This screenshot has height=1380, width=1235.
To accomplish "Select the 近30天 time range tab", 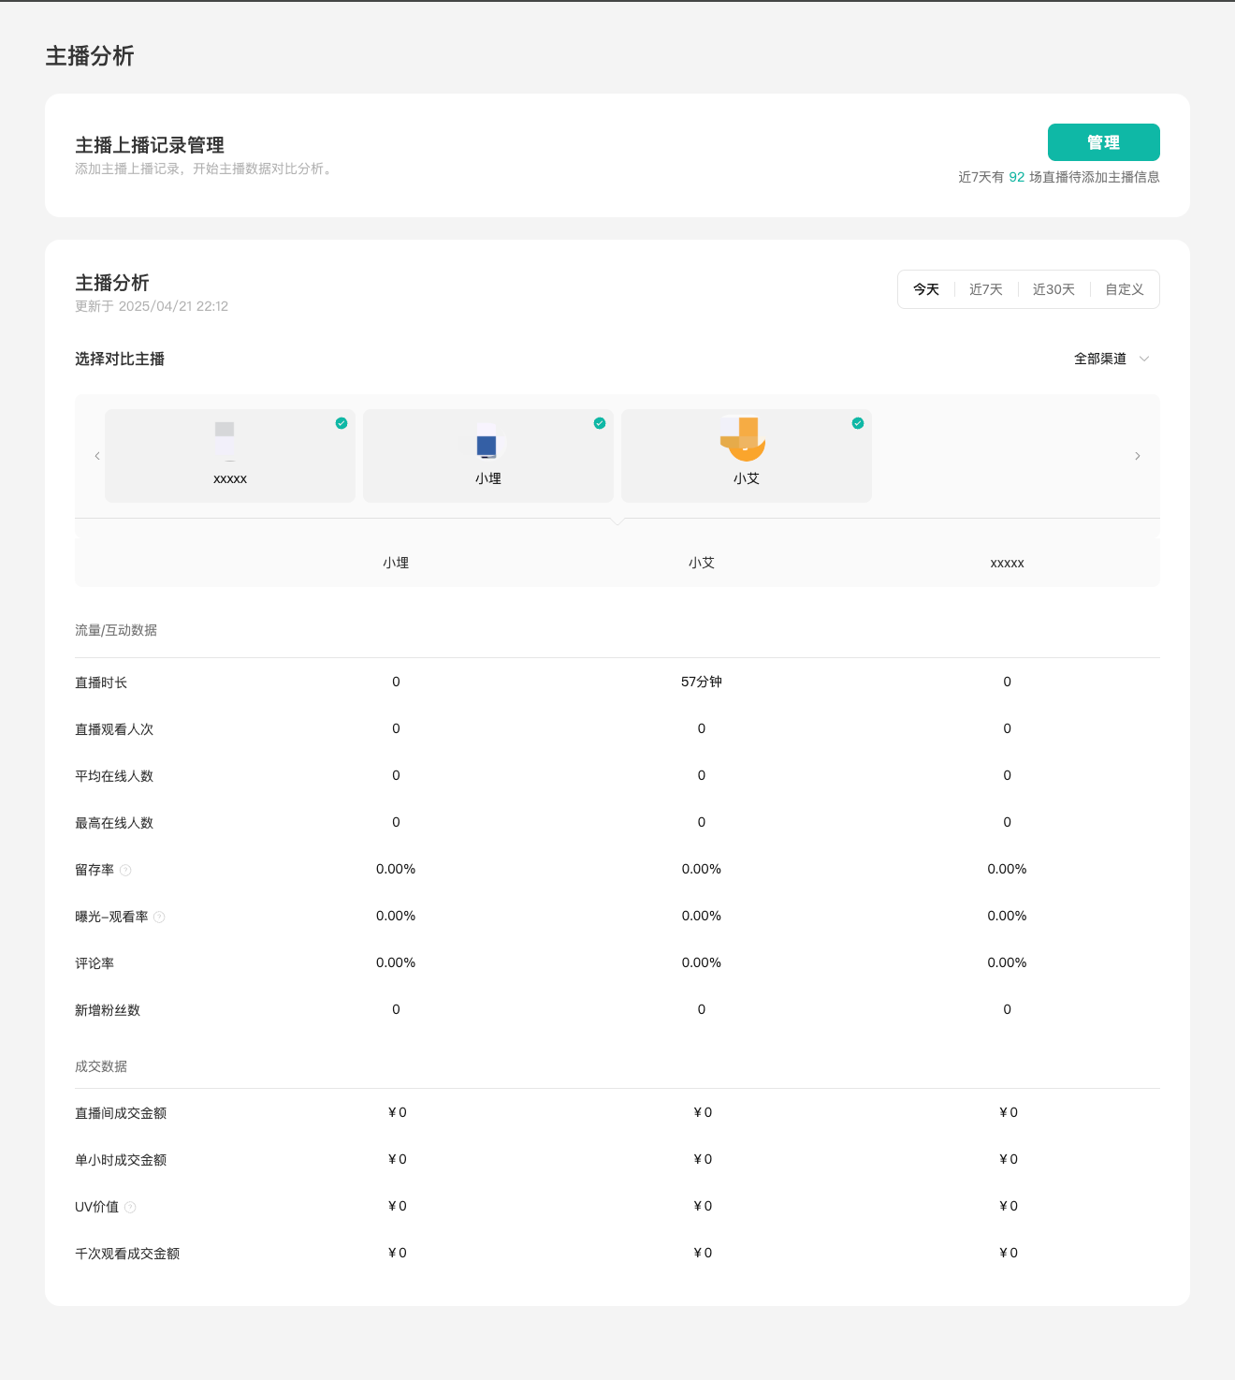I will pos(1053,289).
